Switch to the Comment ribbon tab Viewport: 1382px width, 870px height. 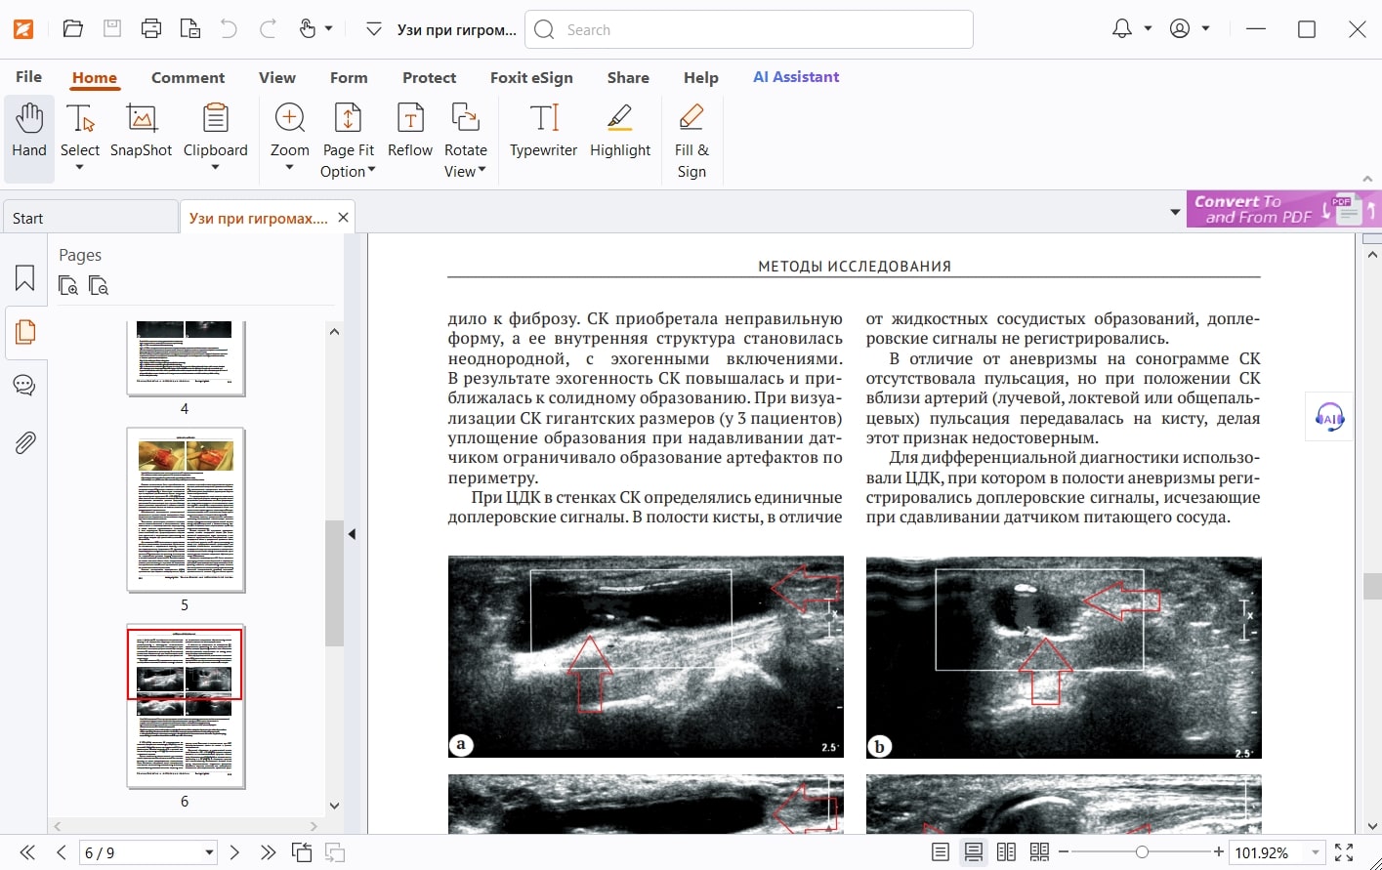pyautogui.click(x=188, y=77)
